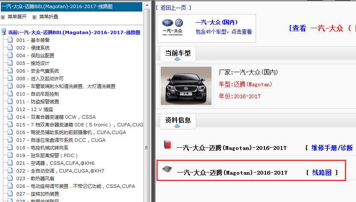The height and width of the screenshot is (202, 356).
Task: Open 019 - 驻车距离报警 (PDC)
Action: (47, 155)
